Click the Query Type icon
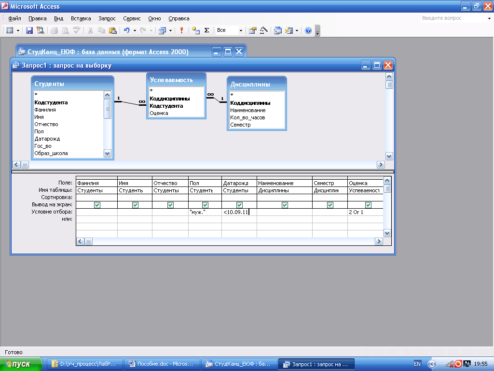494x371 pixels. coord(162,30)
